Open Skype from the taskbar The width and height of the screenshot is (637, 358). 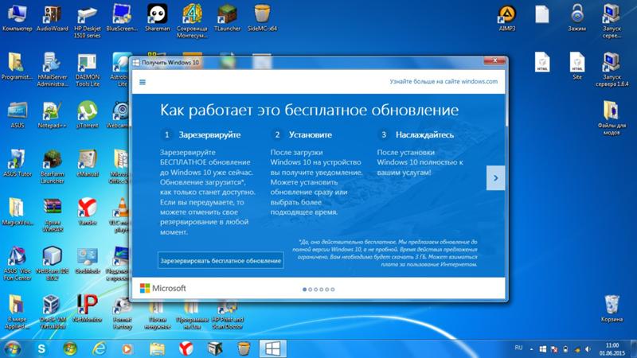(41, 348)
